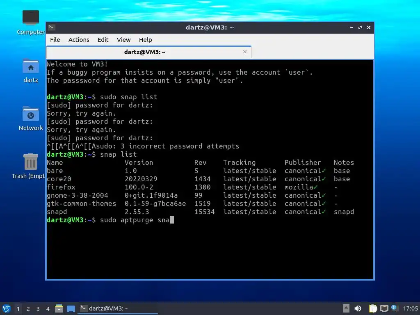Open the Trash desktop icon

[x=29, y=166]
